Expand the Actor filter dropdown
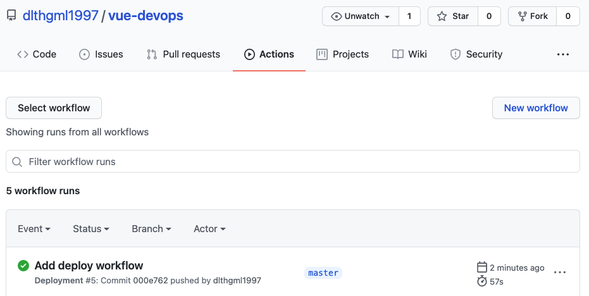Viewport: 589px width, 296px height. (x=209, y=229)
